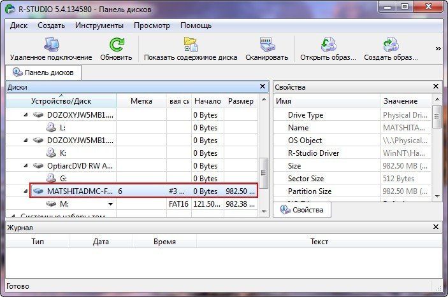Click the L: optical drive icon
Screen dimensions: 448x297
pyautogui.click(x=51, y=127)
